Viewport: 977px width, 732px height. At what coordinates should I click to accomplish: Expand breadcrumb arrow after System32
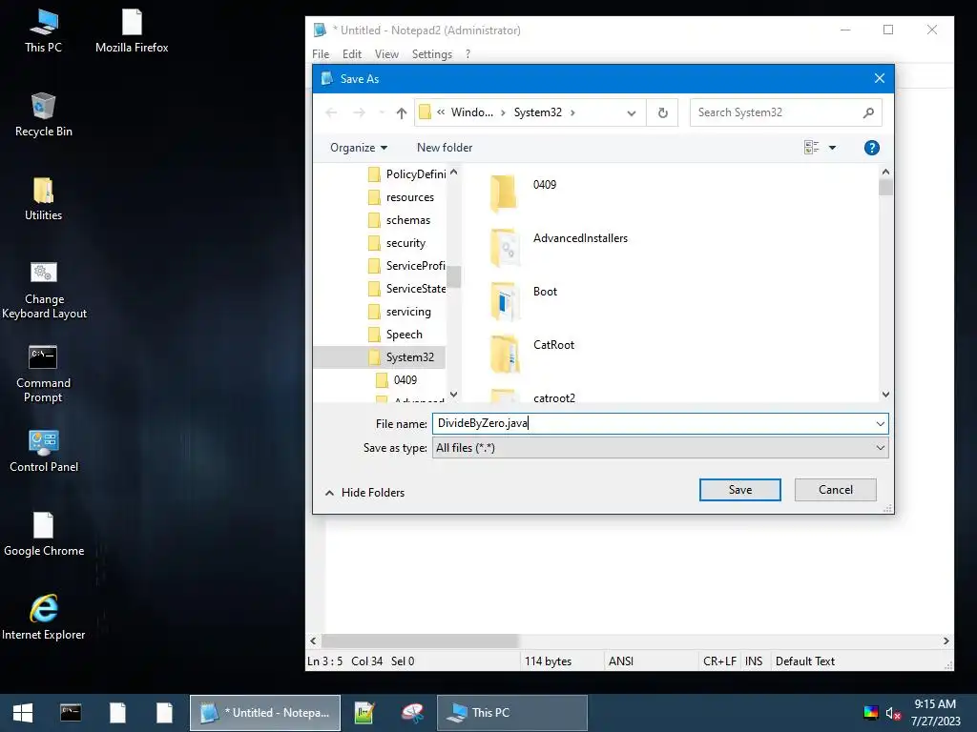(x=572, y=112)
